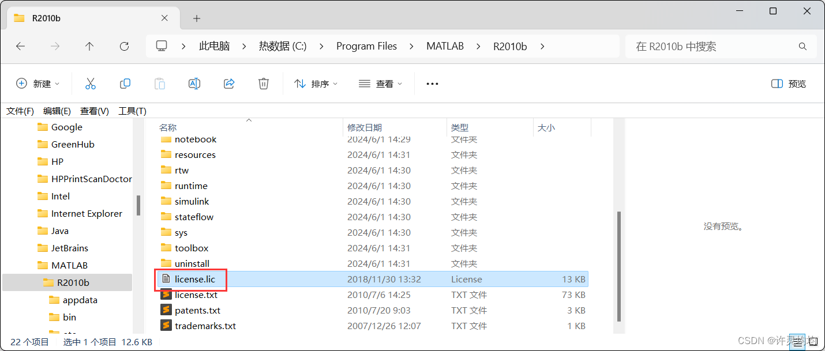Click the computer icon in address bar
This screenshot has height=351, width=825.
(x=162, y=46)
